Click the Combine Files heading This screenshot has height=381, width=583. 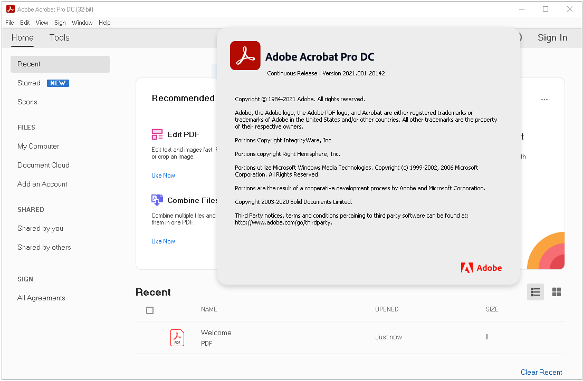click(192, 201)
